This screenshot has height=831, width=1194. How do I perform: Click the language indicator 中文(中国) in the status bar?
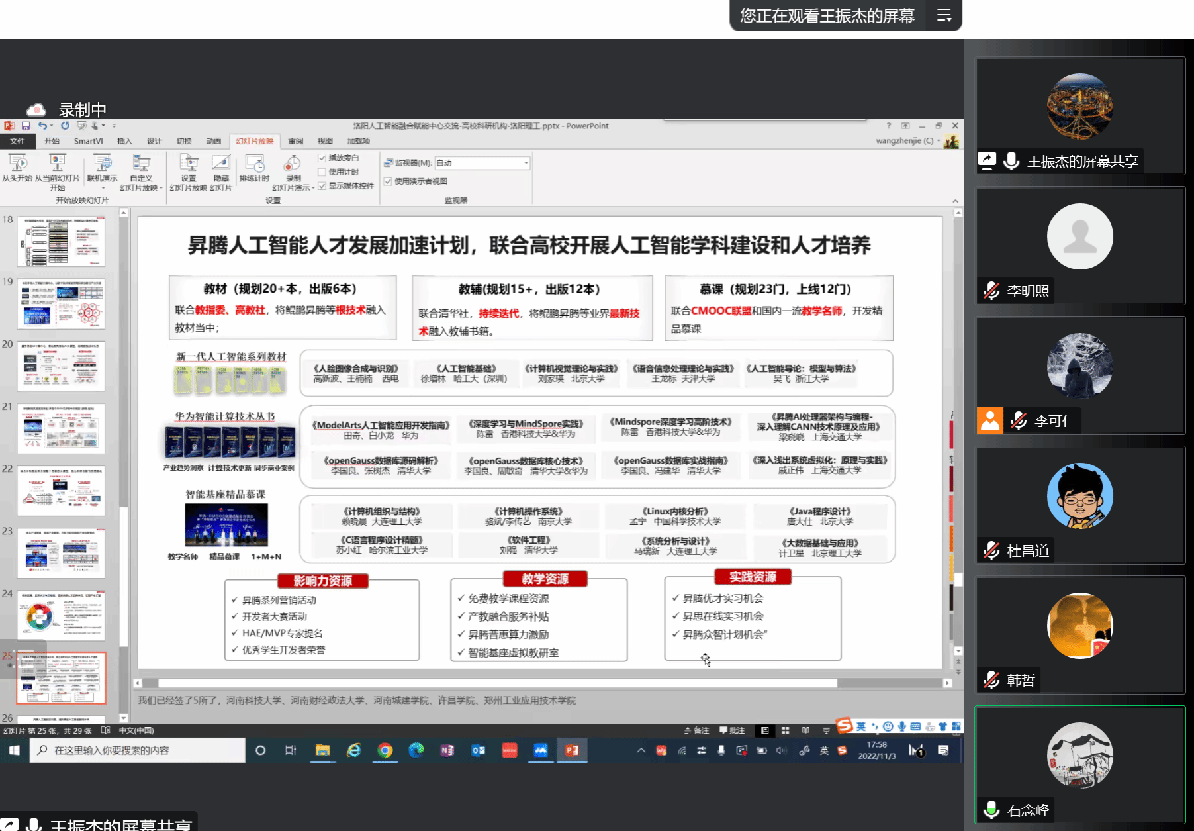tap(136, 730)
